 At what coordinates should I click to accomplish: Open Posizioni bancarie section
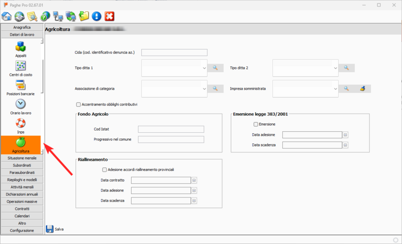click(x=21, y=85)
